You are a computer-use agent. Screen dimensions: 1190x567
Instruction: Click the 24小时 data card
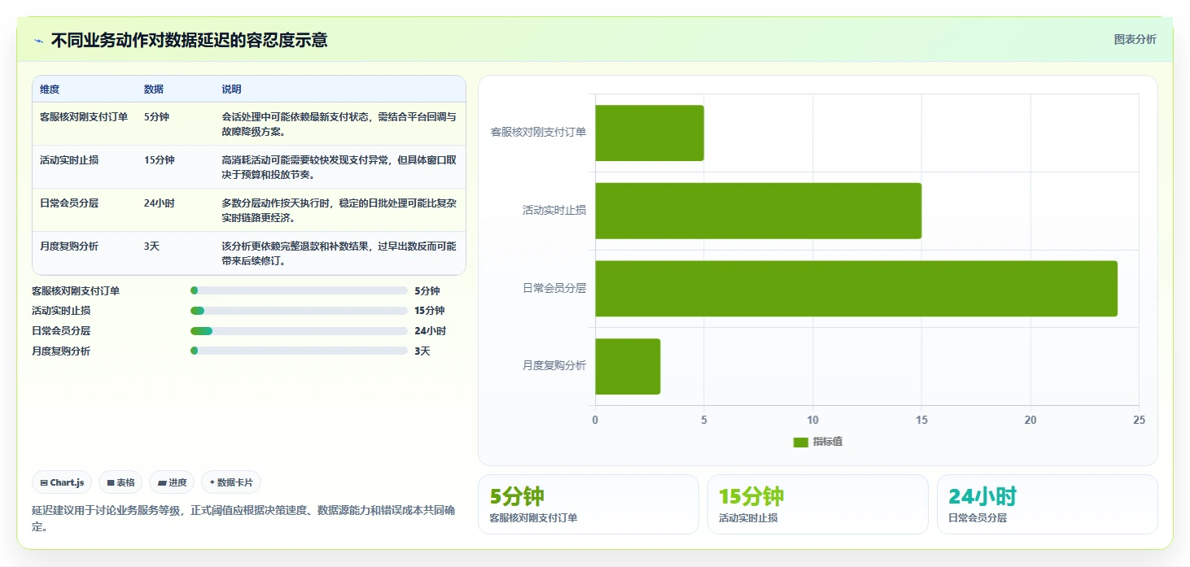[1048, 504]
